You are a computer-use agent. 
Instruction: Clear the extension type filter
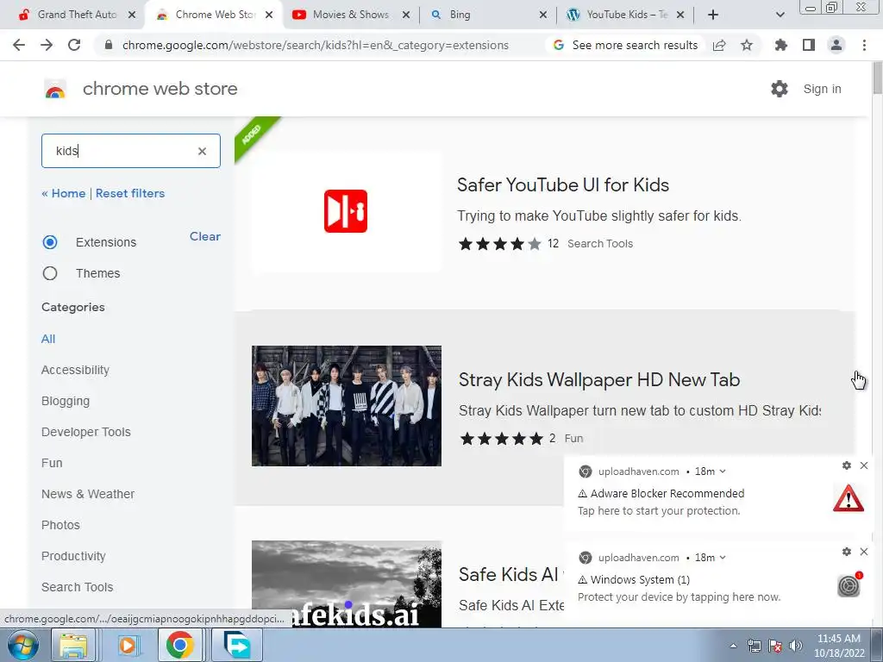click(205, 236)
